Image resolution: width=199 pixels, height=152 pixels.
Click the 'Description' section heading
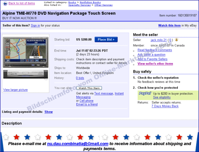coord(12,123)
